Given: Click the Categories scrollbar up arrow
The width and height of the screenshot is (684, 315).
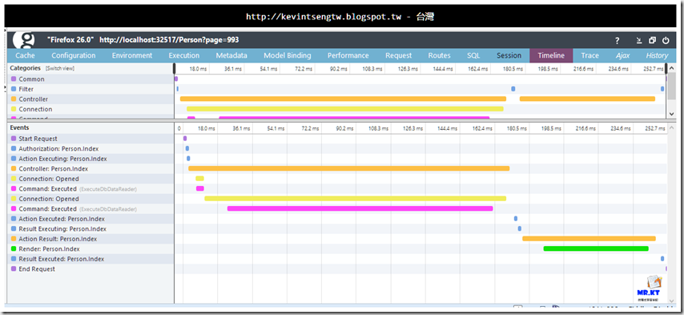Looking at the screenshot, I should [x=672, y=68].
